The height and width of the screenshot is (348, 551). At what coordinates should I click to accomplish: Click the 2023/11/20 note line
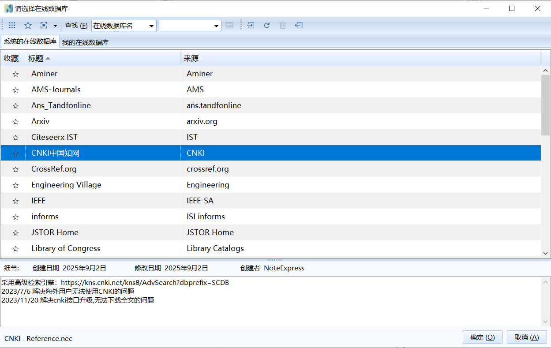[78, 300]
